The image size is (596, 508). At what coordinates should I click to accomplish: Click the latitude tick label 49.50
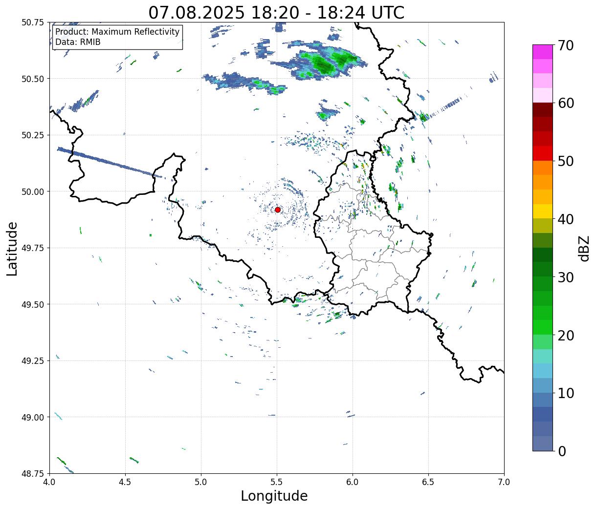[x=33, y=304]
